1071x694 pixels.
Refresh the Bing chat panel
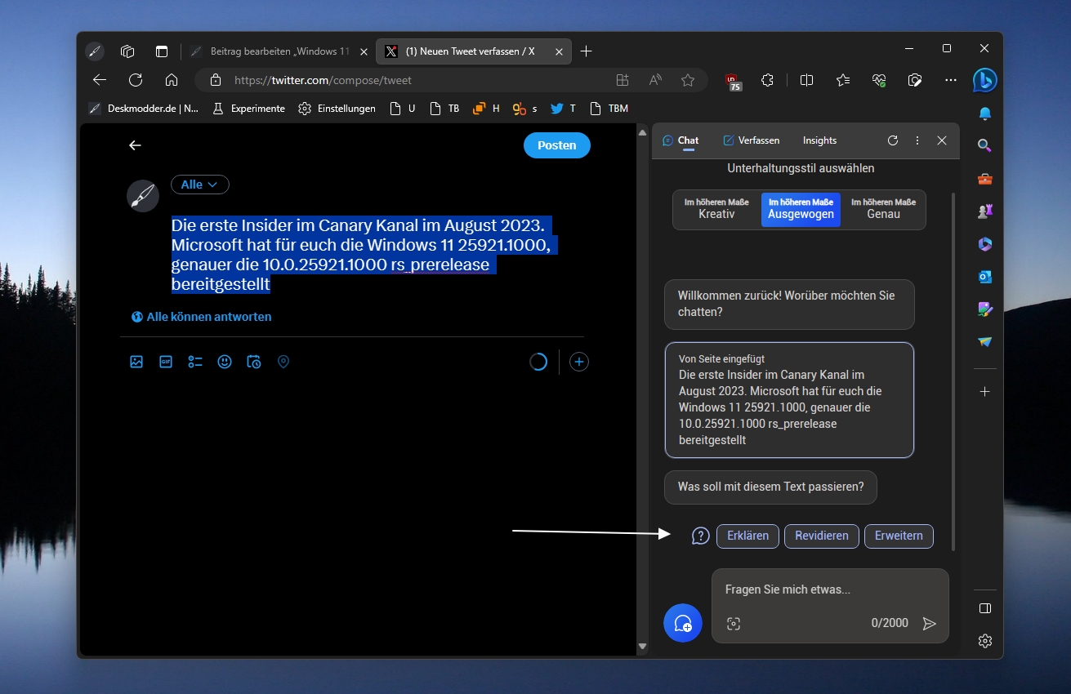coord(893,140)
